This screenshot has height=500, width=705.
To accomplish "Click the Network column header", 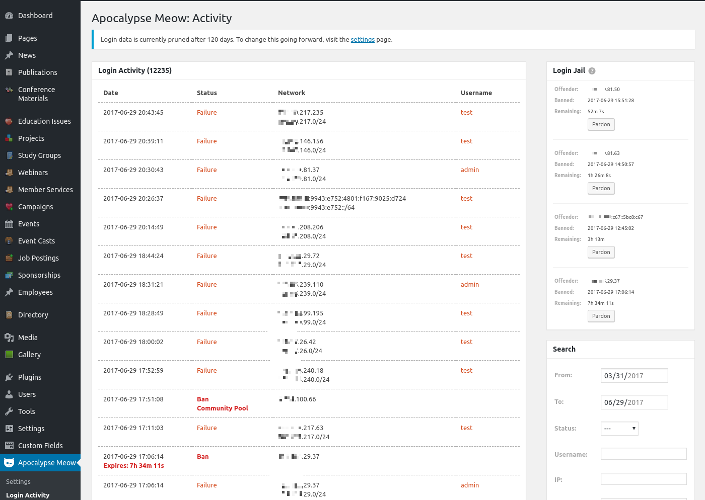I will point(292,93).
